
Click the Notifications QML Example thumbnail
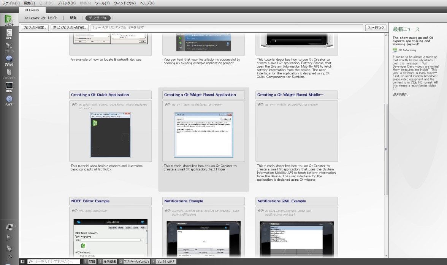(x=297, y=240)
